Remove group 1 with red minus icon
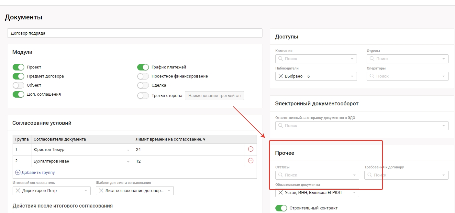The image size is (455, 213). pos(250,149)
